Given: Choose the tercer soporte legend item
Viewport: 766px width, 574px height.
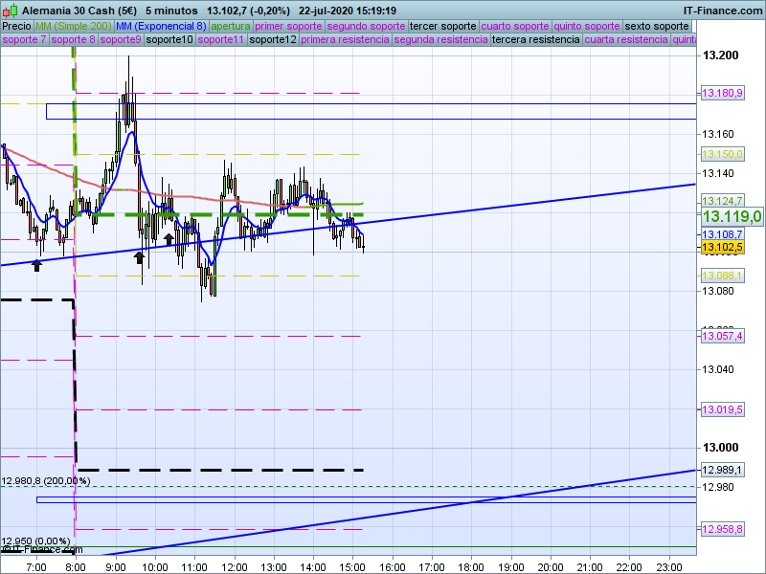Looking at the screenshot, I should [x=442, y=26].
